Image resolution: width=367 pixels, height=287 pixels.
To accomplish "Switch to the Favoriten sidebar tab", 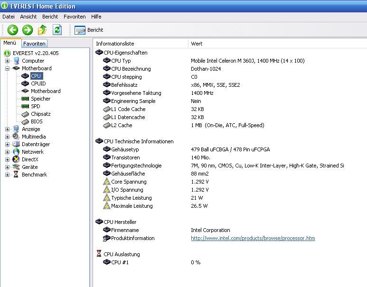I will point(34,44).
